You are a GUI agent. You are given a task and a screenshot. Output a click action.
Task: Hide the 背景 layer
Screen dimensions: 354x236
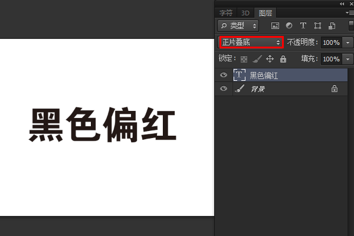224,88
